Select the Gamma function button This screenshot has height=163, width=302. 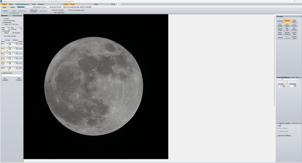pos(287,21)
